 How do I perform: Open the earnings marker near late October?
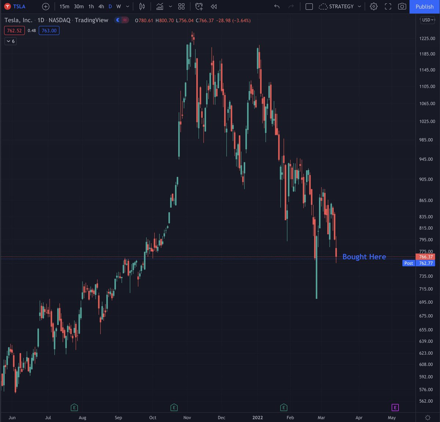tap(174, 407)
